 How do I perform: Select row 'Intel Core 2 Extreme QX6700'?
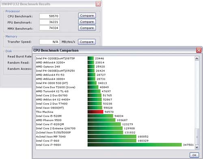click(x=115, y=128)
